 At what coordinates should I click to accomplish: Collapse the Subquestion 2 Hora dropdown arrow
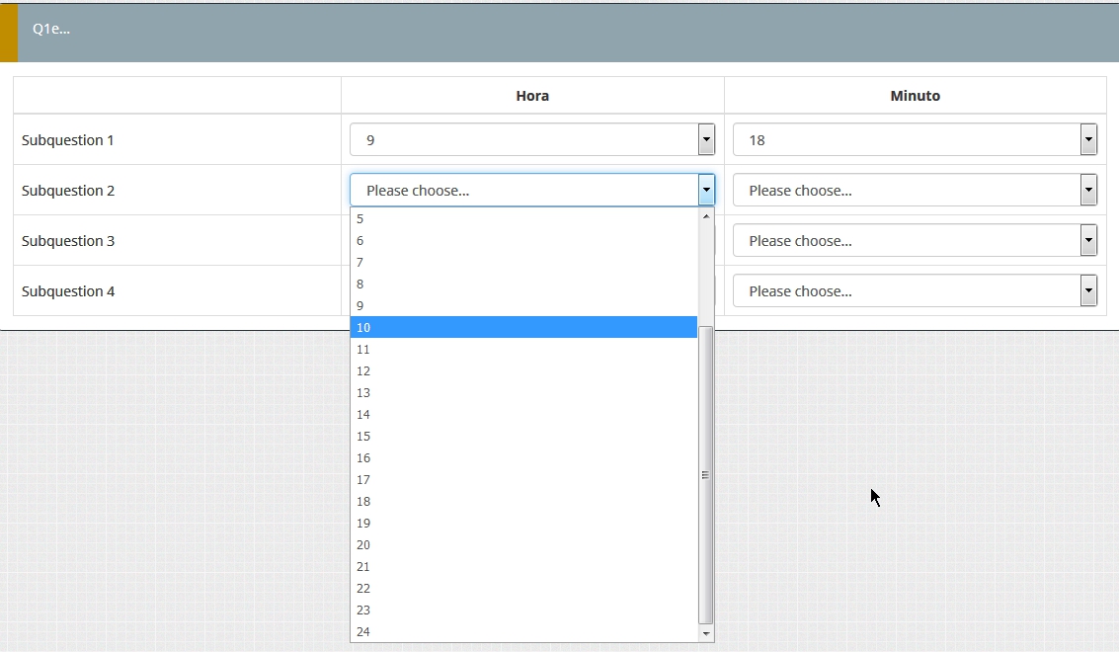tap(706, 191)
